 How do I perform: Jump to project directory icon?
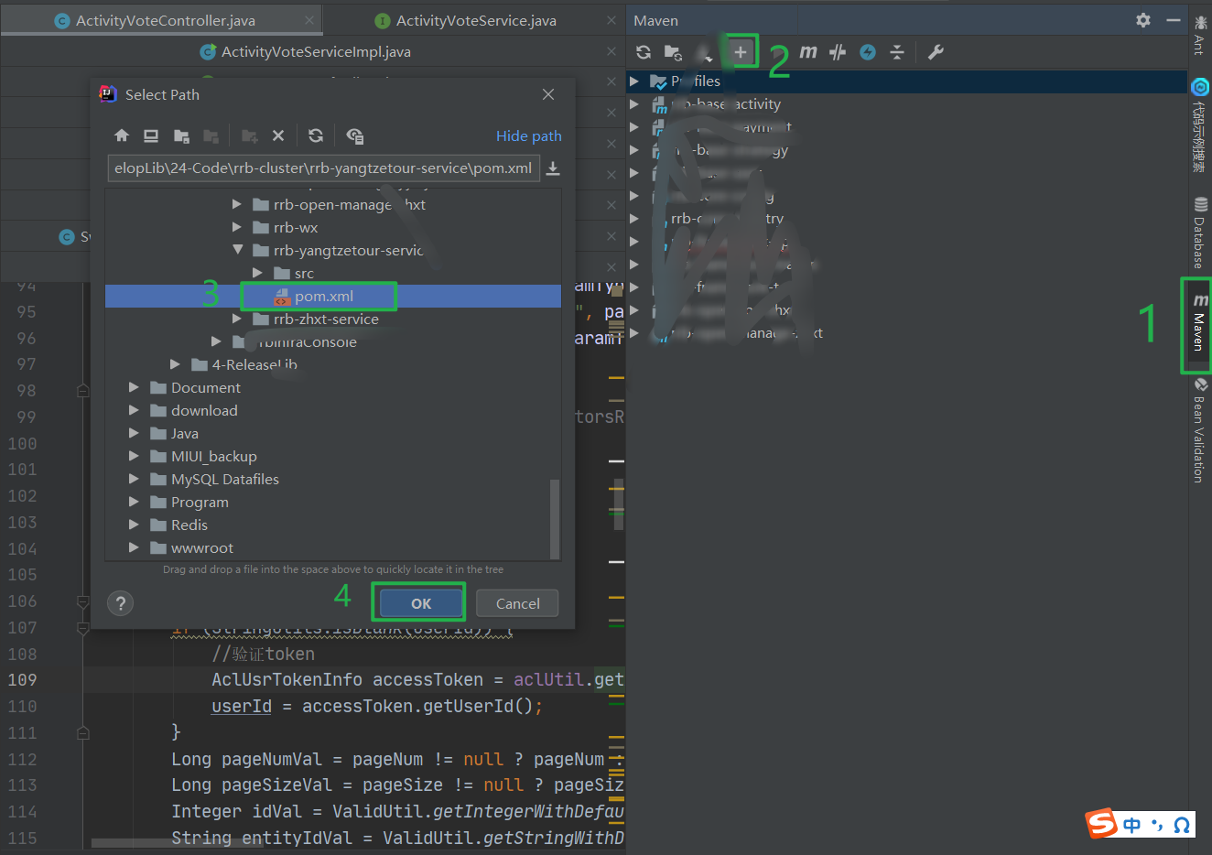(x=181, y=135)
